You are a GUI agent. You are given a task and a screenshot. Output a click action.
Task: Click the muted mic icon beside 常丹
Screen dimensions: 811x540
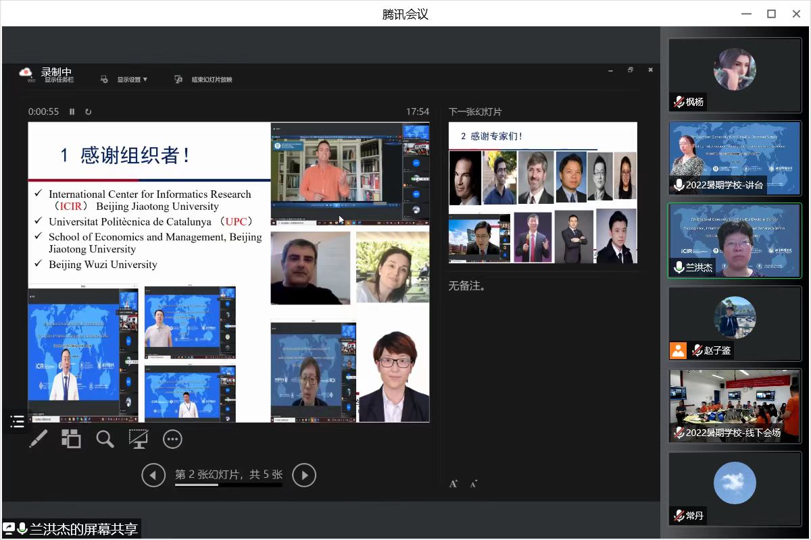coord(679,516)
